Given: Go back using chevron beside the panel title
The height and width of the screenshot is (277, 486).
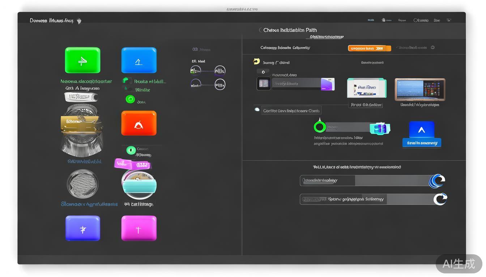Looking at the screenshot, I should pos(260,30).
